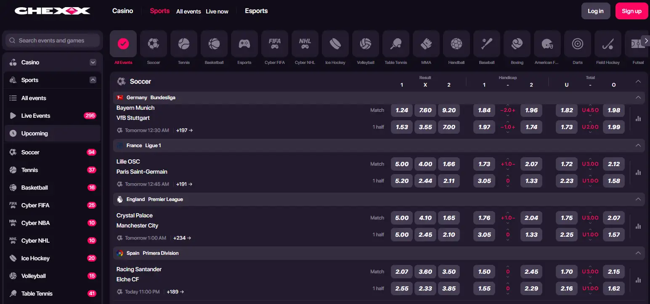Collapse France Ligue 1 league group
The height and width of the screenshot is (304, 650).
(638, 145)
